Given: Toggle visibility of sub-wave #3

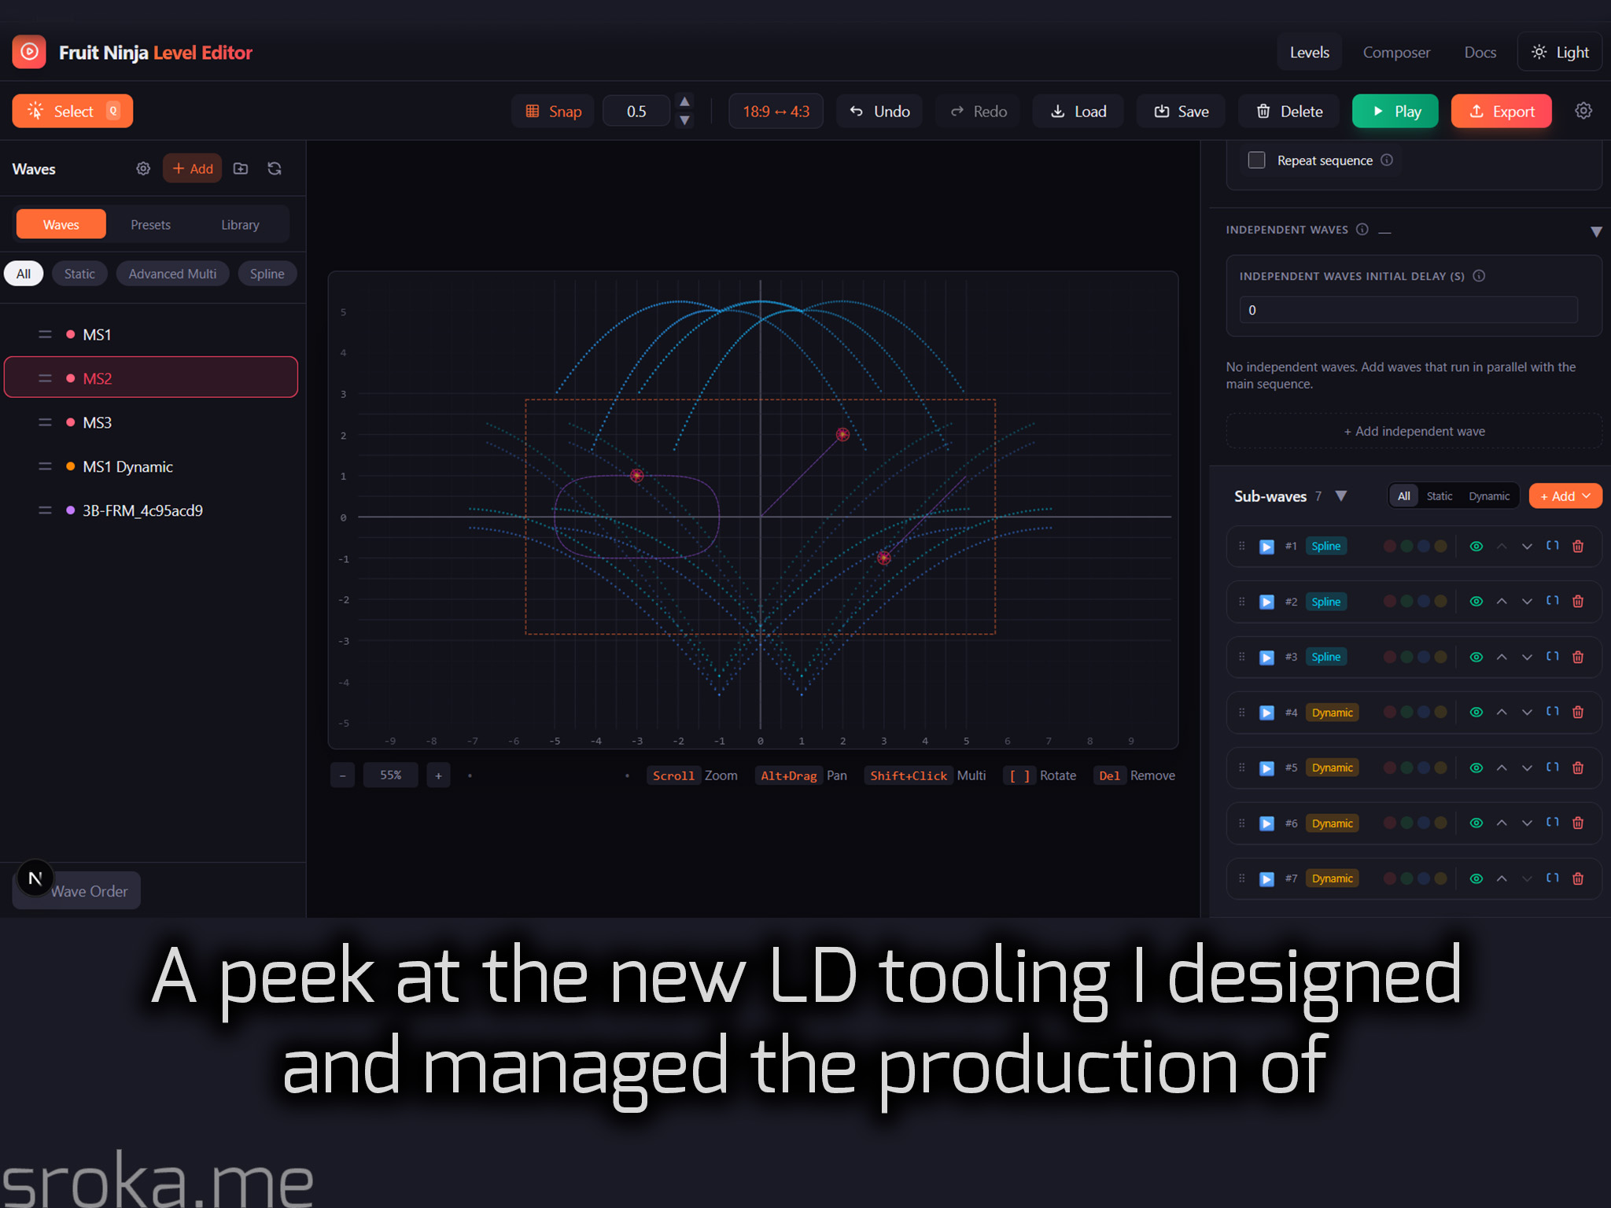Looking at the screenshot, I should click(x=1476, y=657).
